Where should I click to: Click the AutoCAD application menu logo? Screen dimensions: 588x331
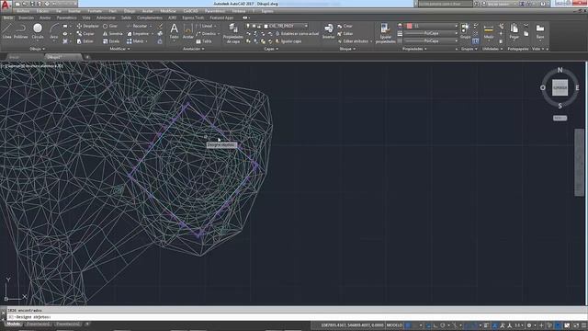click(x=6, y=5)
